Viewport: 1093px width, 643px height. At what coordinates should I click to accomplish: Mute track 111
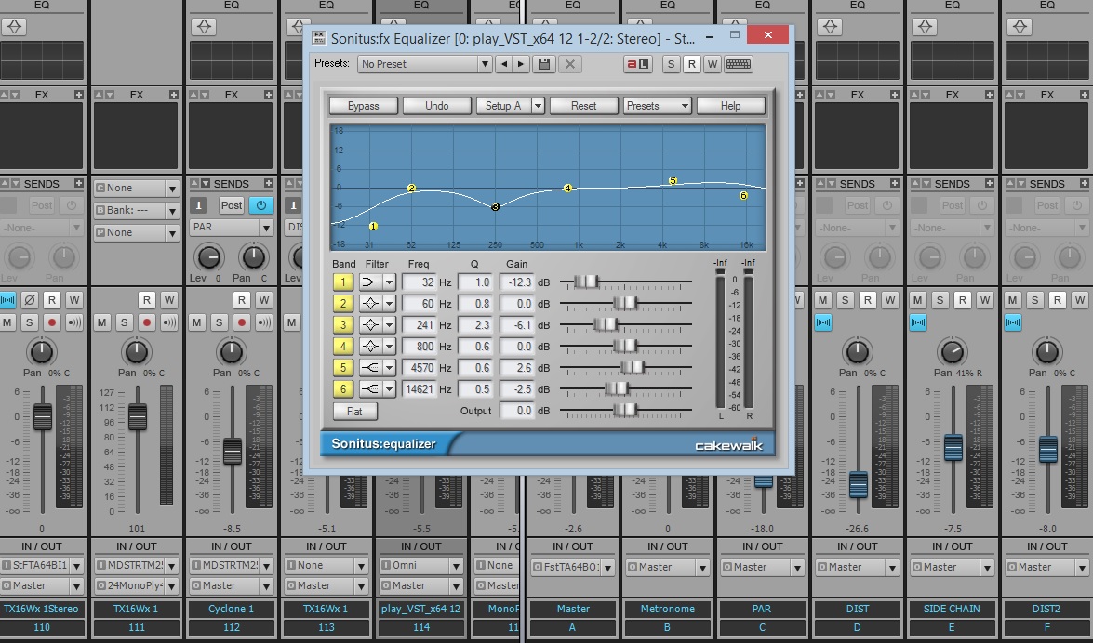click(x=101, y=322)
